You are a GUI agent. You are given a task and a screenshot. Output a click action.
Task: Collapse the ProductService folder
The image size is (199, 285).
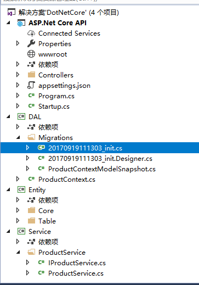[x=18, y=252]
